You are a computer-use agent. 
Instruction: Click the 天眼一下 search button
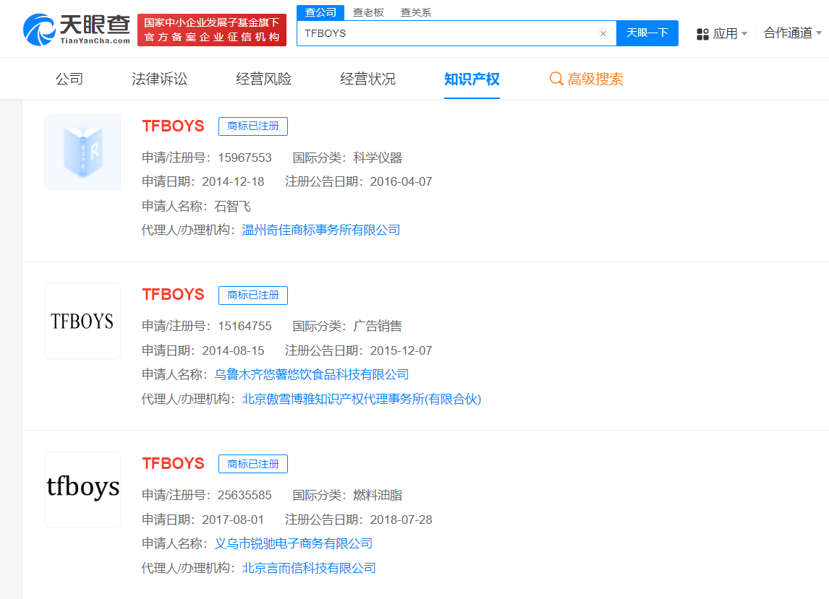click(647, 33)
